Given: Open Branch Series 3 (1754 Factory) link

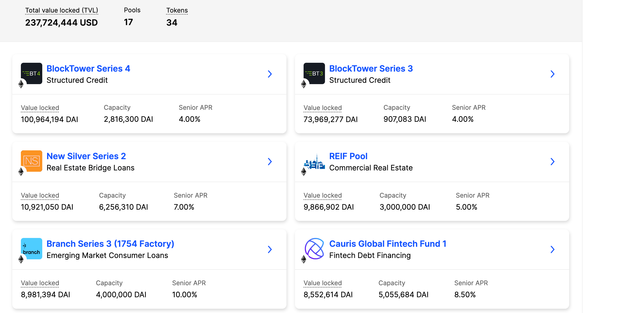Looking at the screenshot, I should click(110, 244).
